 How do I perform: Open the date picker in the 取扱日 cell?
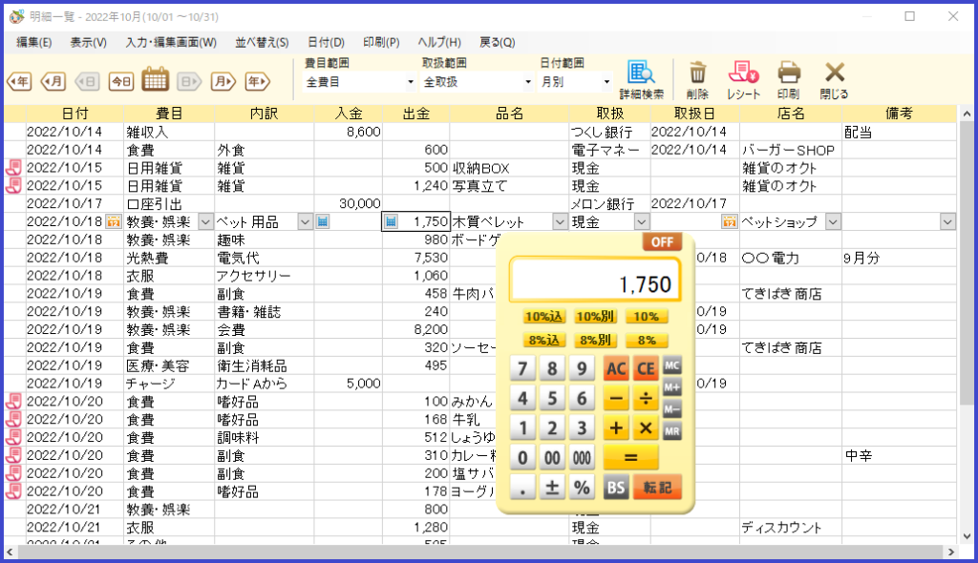coord(729,220)
